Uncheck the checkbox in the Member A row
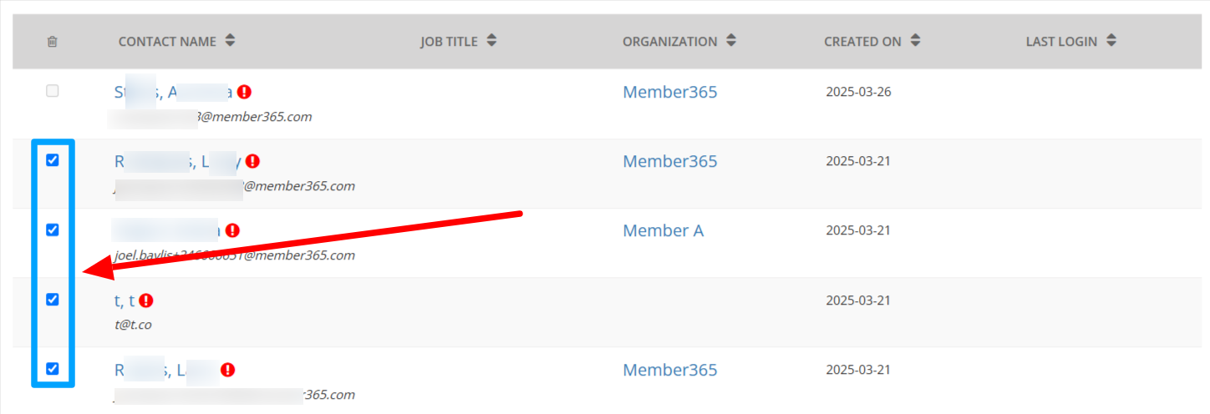Image resolution: width=1210 pixels, height=414 pixels. click(x=53, y=230)
